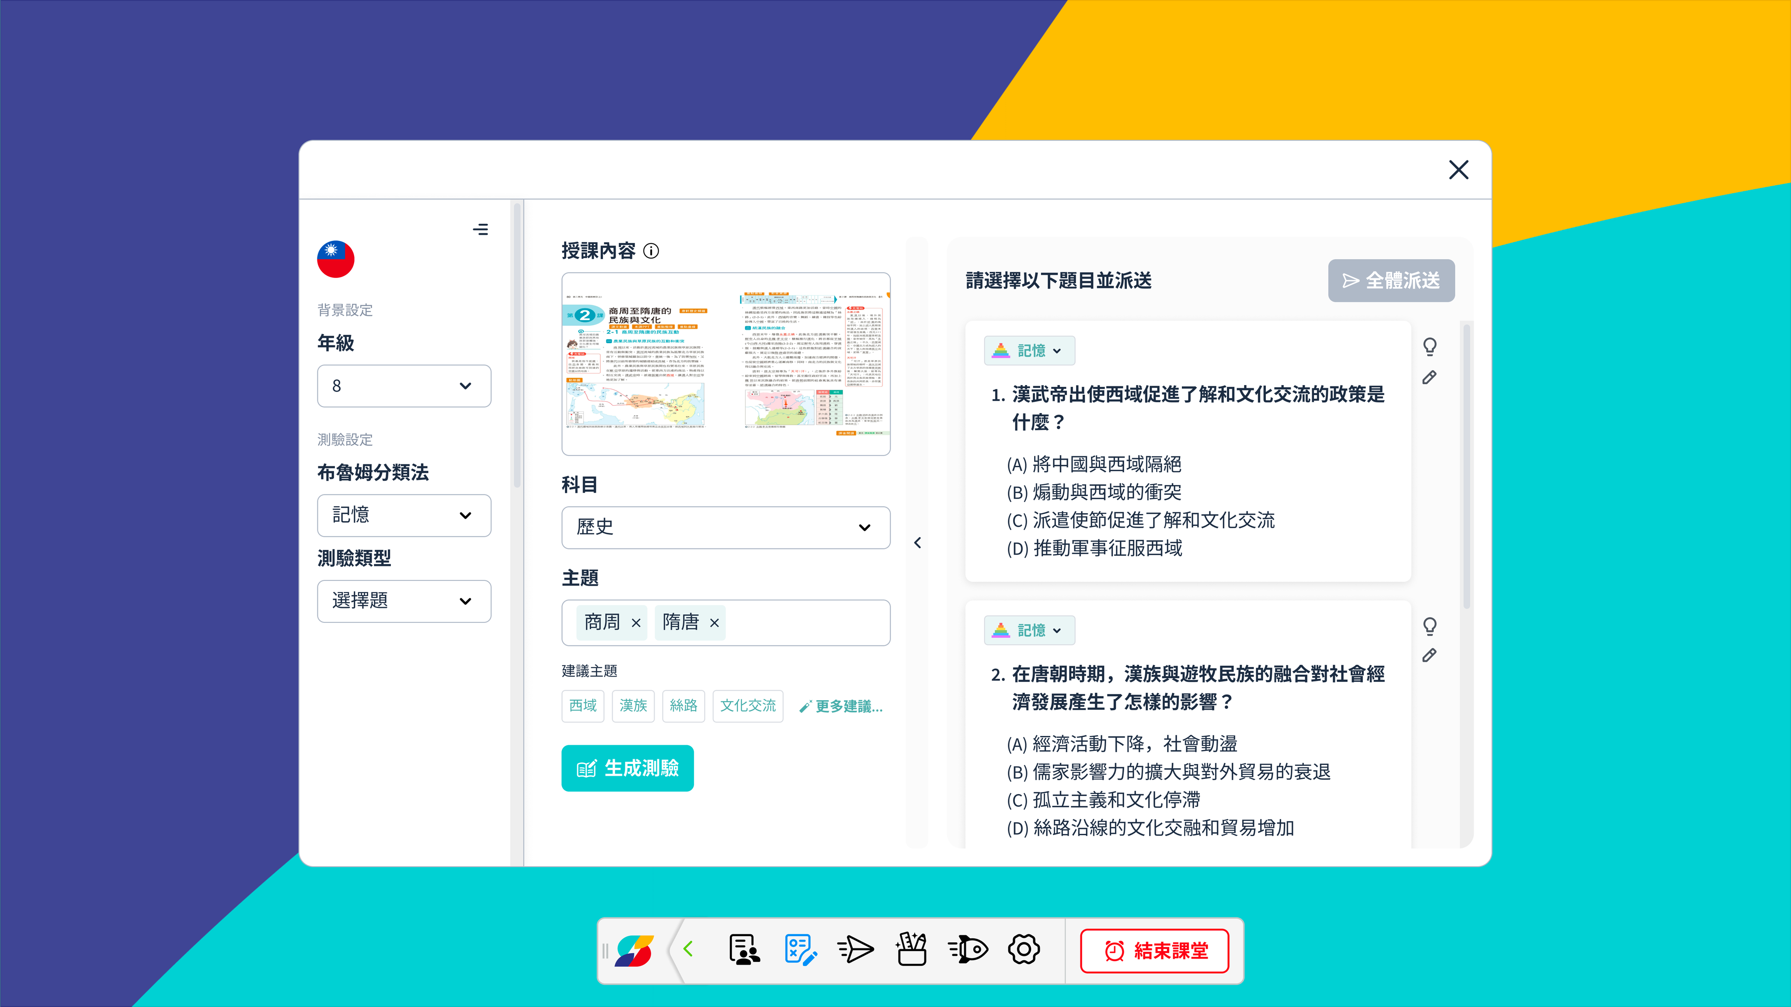1791x1007 pixels.
Task: Click the toolbar drag handle
Action: tap(605, 951)
